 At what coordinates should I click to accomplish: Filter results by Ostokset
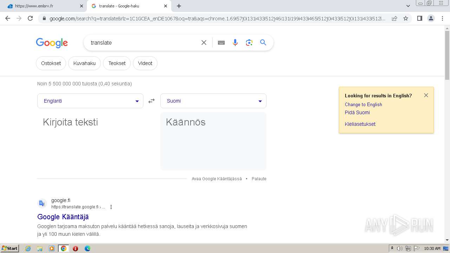point(51,63)
